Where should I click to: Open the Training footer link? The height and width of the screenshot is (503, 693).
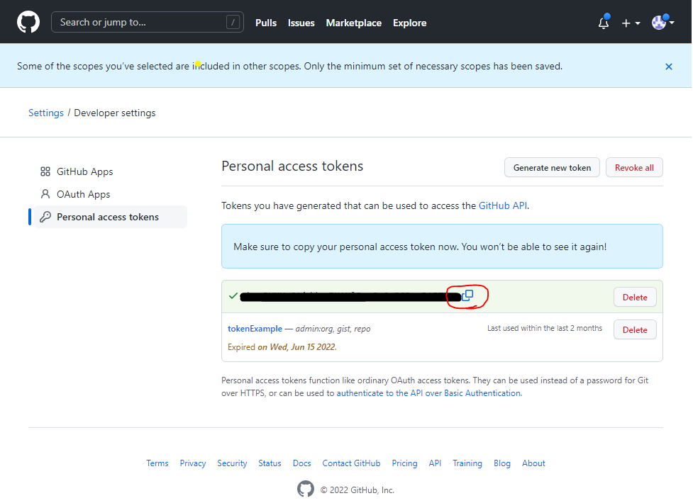(x=467, y=463)
